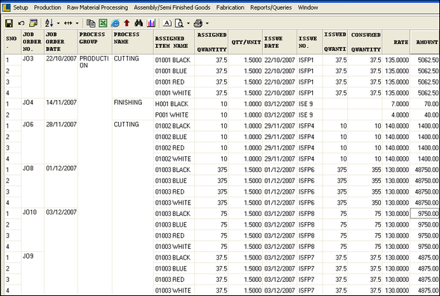Open the Print Preview dropdown arrow
The height and width of the screenshot is (296, 440).
(188, 23)
